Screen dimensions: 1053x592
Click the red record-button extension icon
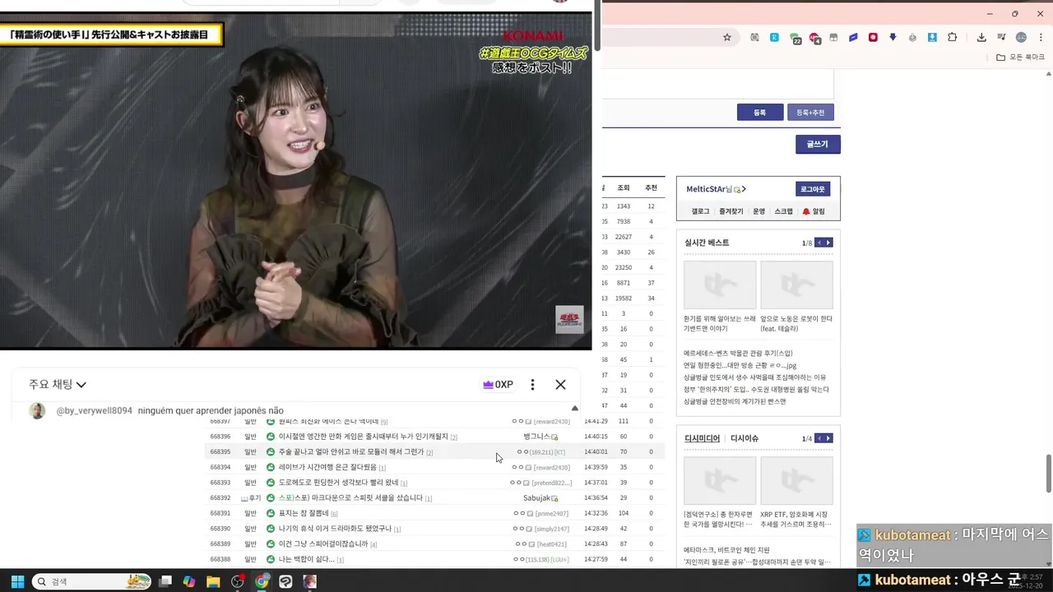(x=873, y=37)
